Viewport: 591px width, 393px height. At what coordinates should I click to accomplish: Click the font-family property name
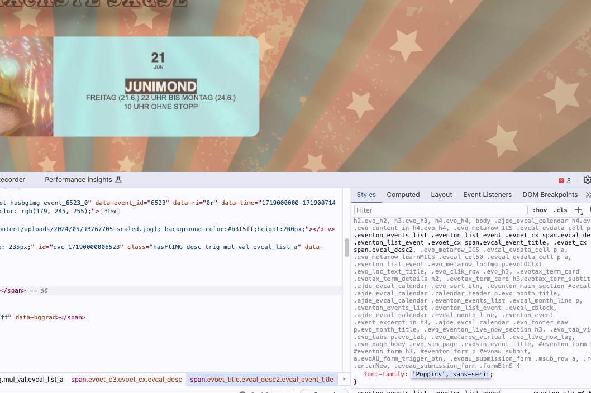pyautogui.click(x=385, y=374)
